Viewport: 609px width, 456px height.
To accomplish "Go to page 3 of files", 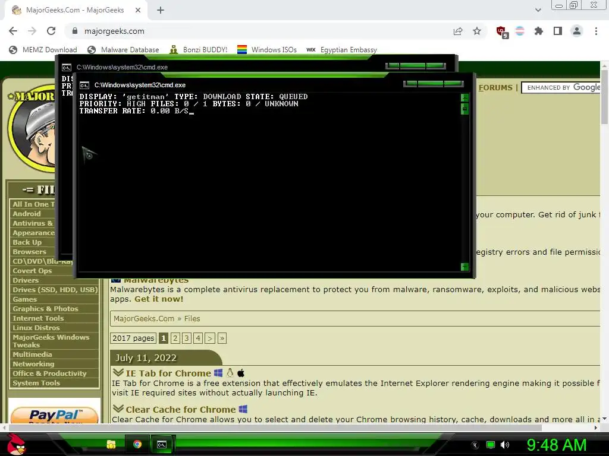I will [x=186, y=338].
